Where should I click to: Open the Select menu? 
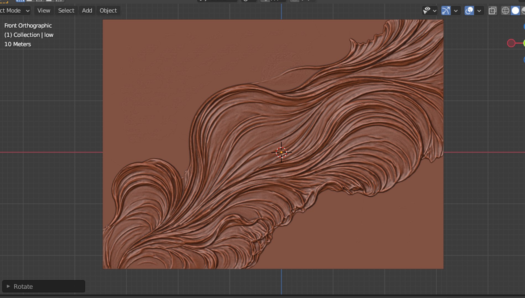tap(66, 10)
